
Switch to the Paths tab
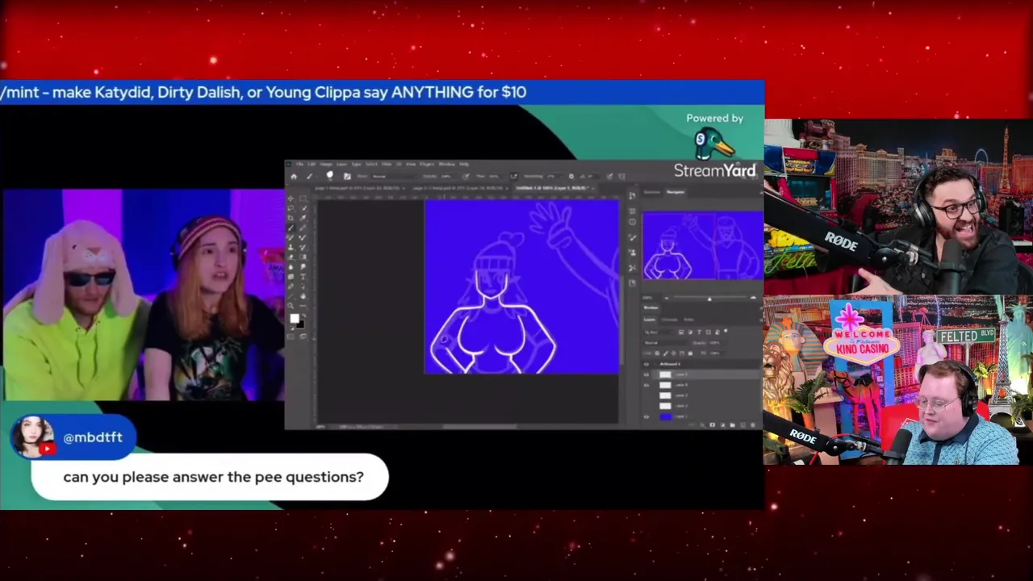[688, 320]
